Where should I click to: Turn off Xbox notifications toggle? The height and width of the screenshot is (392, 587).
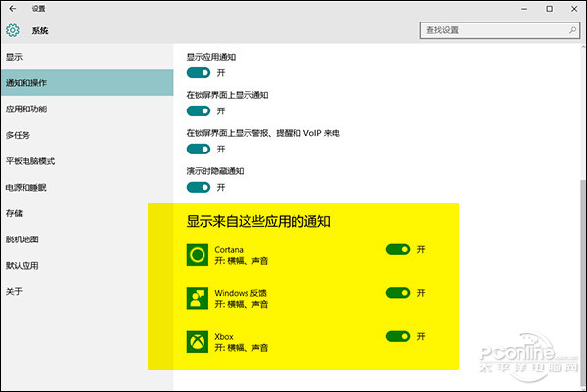pyautogui.click(x=398, y=336)
